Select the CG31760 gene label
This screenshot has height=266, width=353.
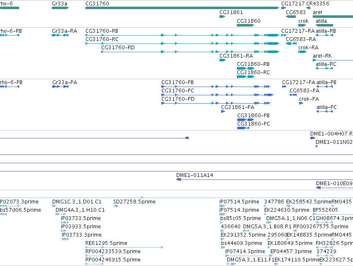(x=97, y=4)
